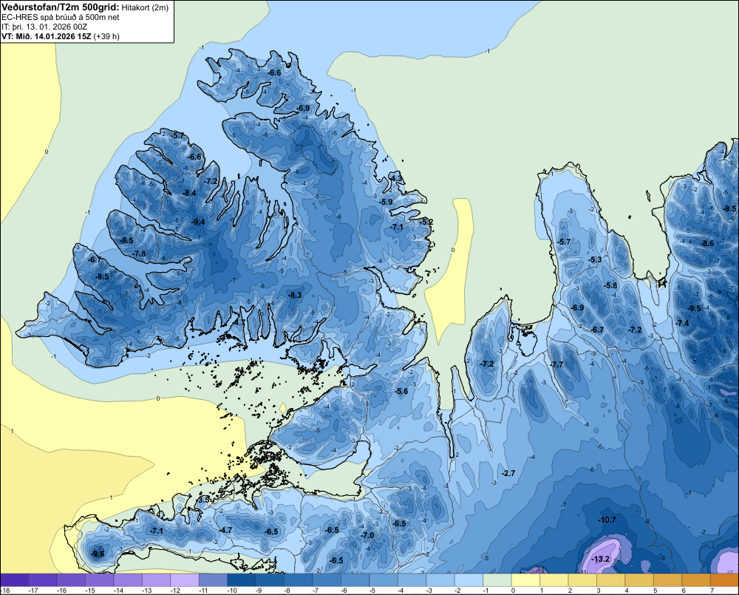Select the -7.8 legend-adjacent '-14' scale label

point(119,591)
